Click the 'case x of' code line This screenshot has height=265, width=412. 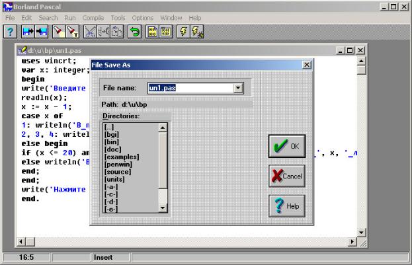pyautogui.click(x=42, y=116)
